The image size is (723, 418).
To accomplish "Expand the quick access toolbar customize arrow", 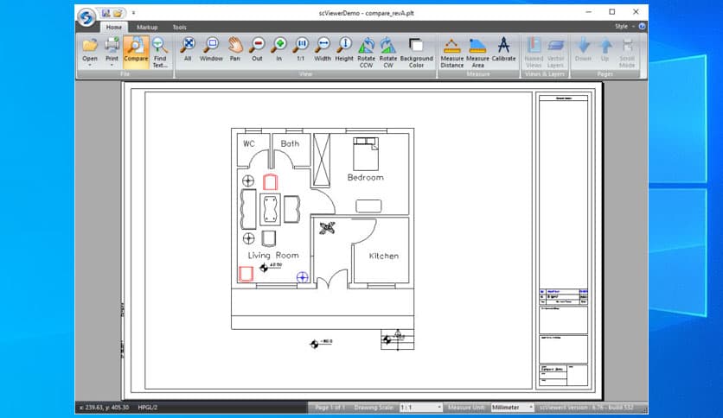I will pyautogui.click(x=133, y=13).
